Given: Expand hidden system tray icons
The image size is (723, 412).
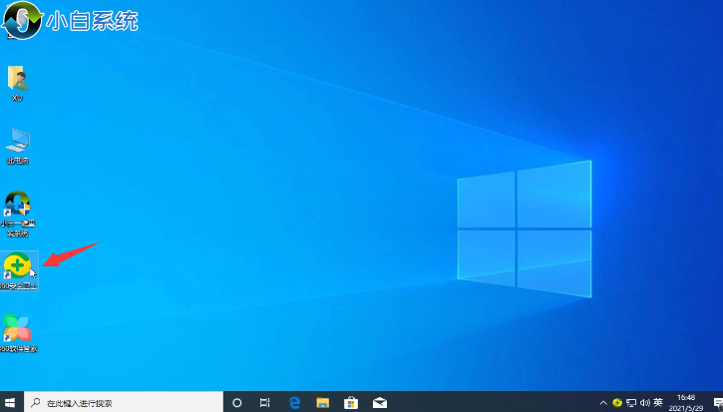Looking at the screenshot, I should pyautogui.click(x=604, y=402).
